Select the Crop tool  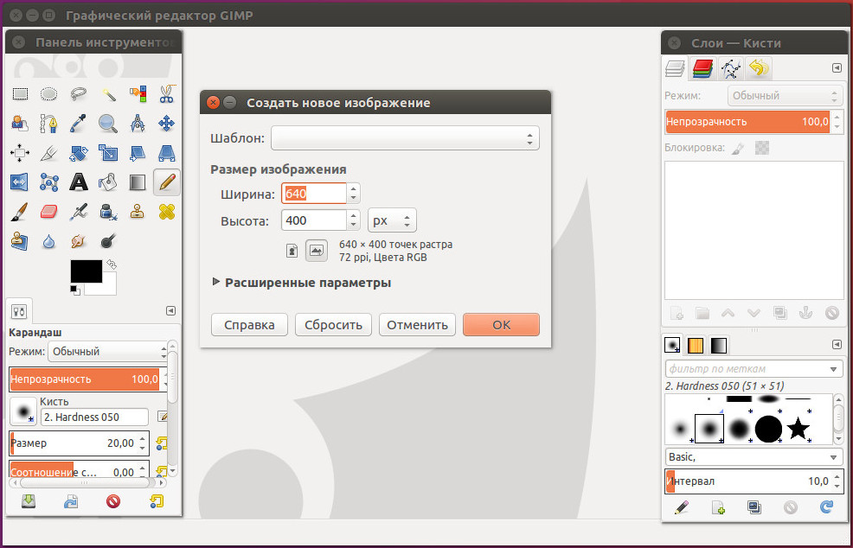pos(49,153)
